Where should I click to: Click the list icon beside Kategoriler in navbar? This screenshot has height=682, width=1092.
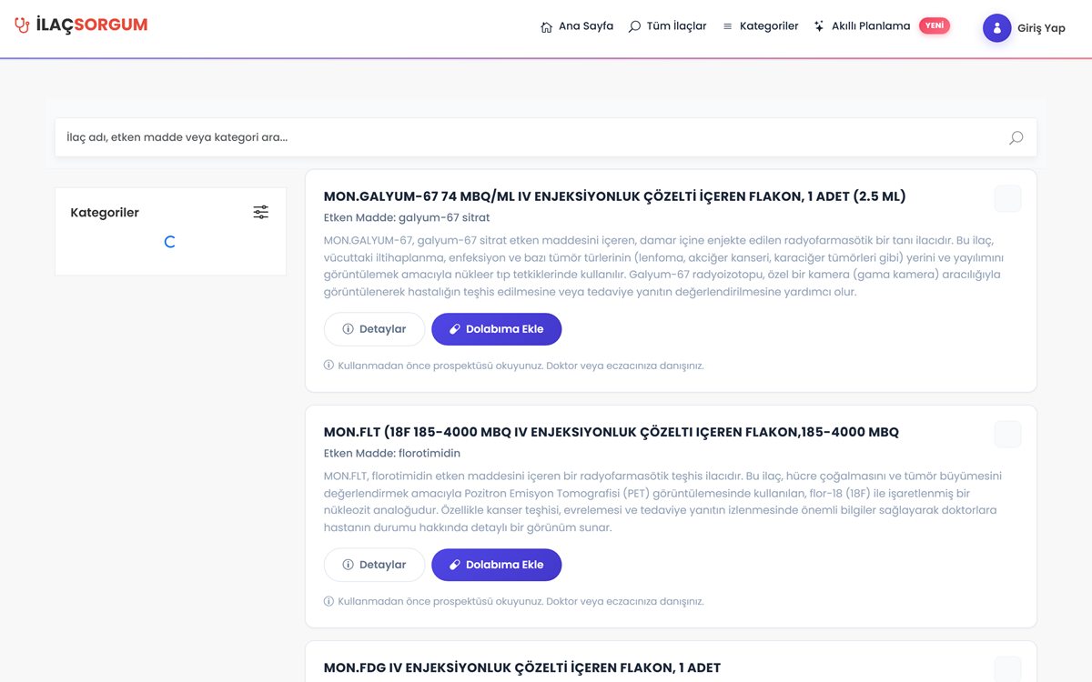(x=727, y=27)
